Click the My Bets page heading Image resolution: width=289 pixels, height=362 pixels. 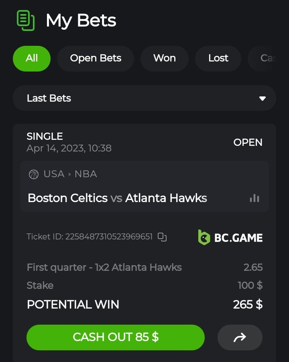(x=81, y=20)
